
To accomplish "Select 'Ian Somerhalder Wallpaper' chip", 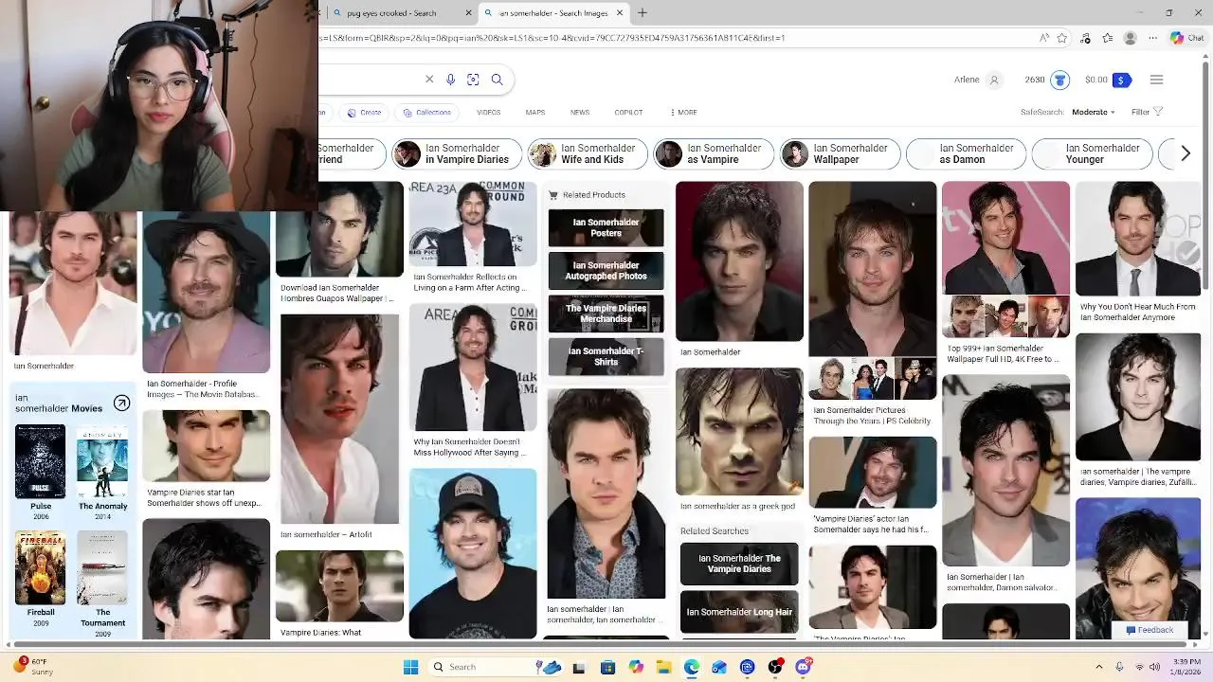I will coord(840,153).
